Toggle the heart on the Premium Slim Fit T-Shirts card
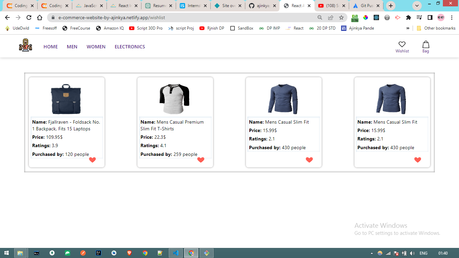Viewport: 459px width, 258px height. coord(201,160)
